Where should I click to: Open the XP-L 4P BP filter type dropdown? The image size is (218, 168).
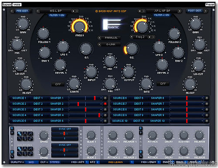(162, 11)
